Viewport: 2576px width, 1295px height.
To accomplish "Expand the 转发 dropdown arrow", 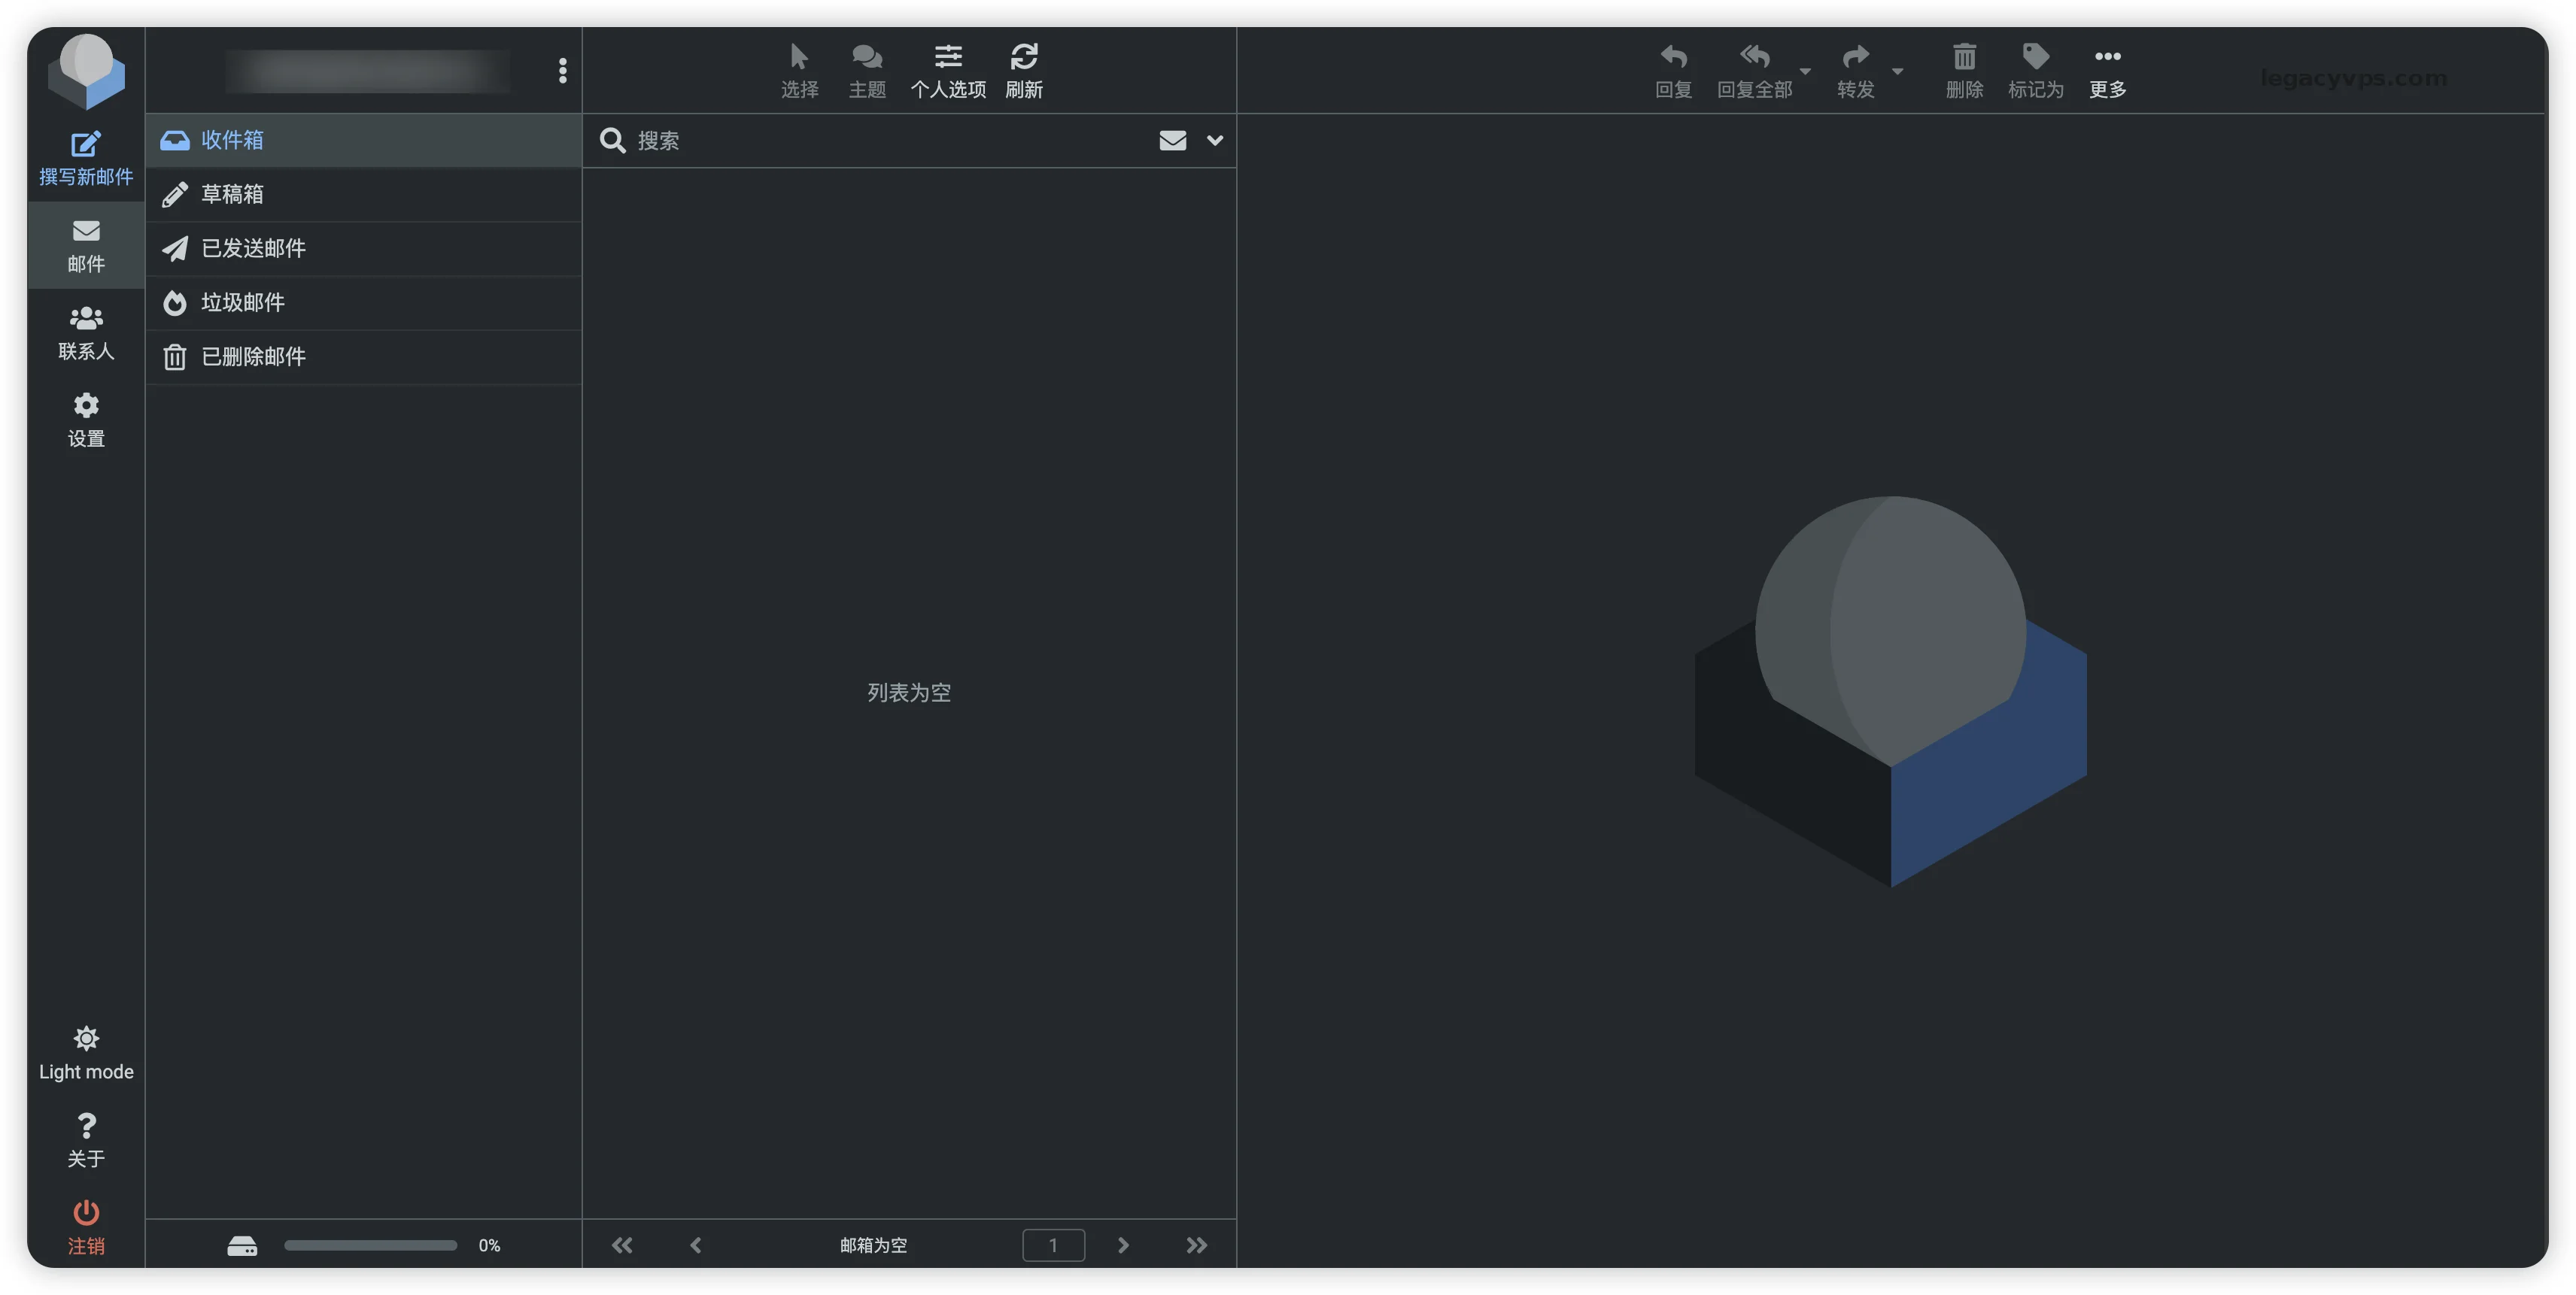I will (1898, 72).
